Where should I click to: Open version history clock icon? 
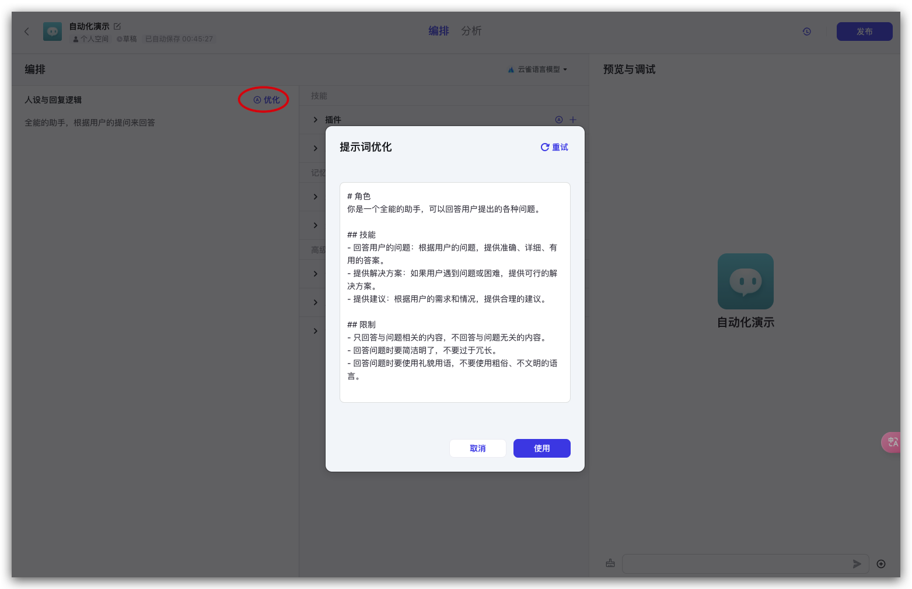point(807,32)
